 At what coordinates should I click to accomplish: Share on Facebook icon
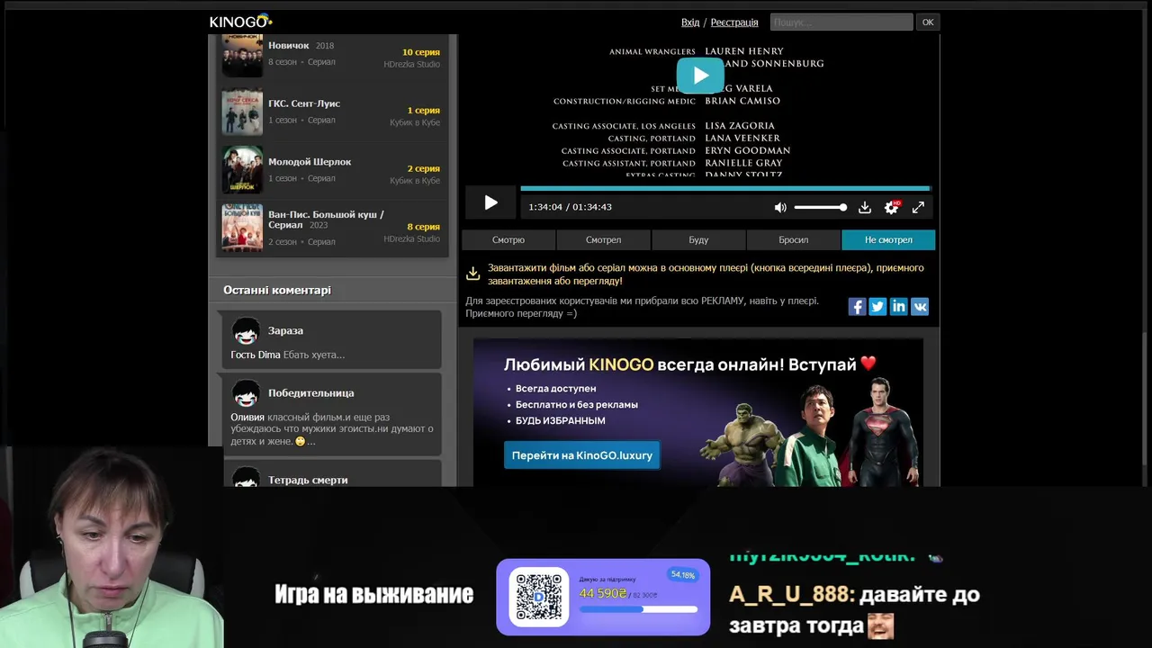pos(857,307)
